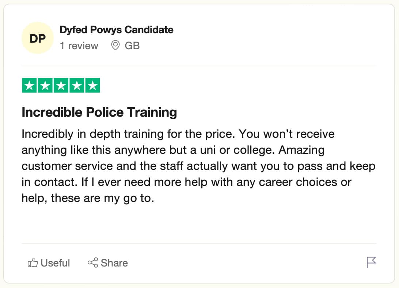Open the 'Incredible Police Training' review title
Image resolution: width=399 pixels, height=288 pixels.
coord(99,112)
